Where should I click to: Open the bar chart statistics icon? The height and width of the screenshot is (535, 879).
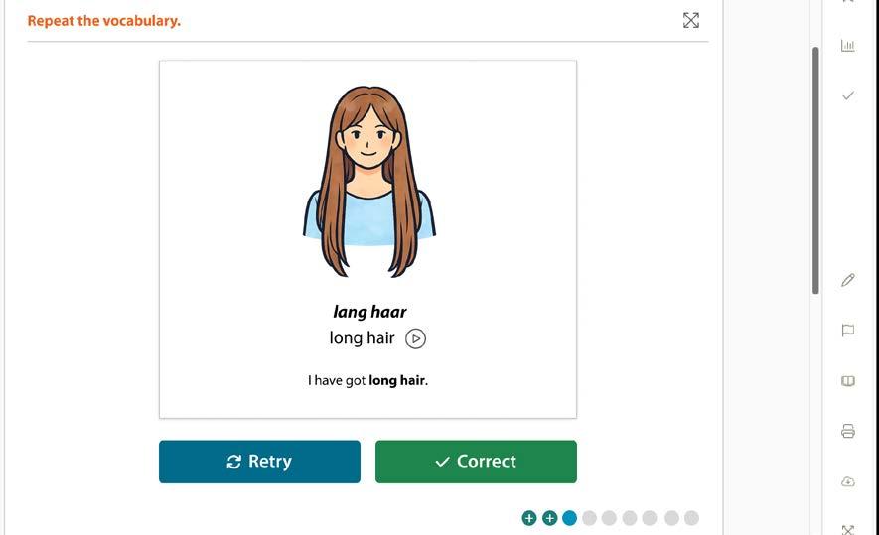(847, 46)
